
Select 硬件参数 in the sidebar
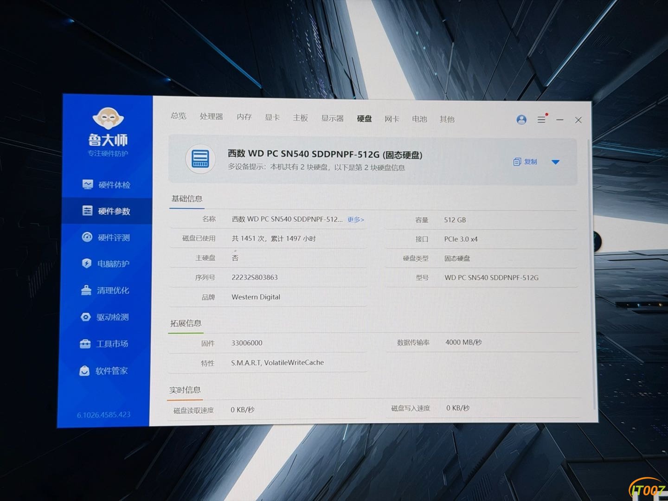tap(107, 211)
